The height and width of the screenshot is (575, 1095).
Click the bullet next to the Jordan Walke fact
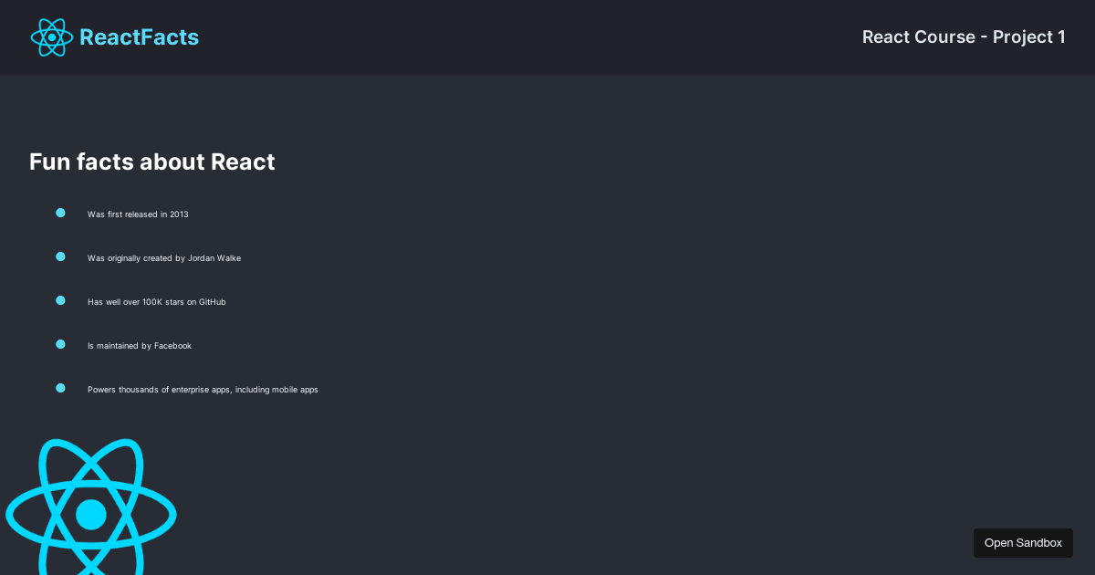click(60, 256)
